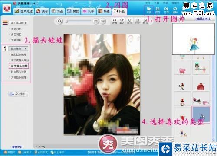The width and height of the screenshot is (217, 156).
Task: Expand the 摇头娃娃 dropdown
Action: point(18,49)
